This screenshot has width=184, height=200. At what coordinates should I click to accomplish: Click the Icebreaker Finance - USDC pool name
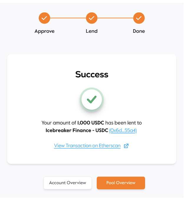tap(77, 130)
